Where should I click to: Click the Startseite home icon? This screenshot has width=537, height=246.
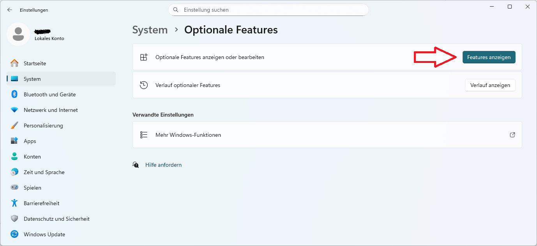15,63
